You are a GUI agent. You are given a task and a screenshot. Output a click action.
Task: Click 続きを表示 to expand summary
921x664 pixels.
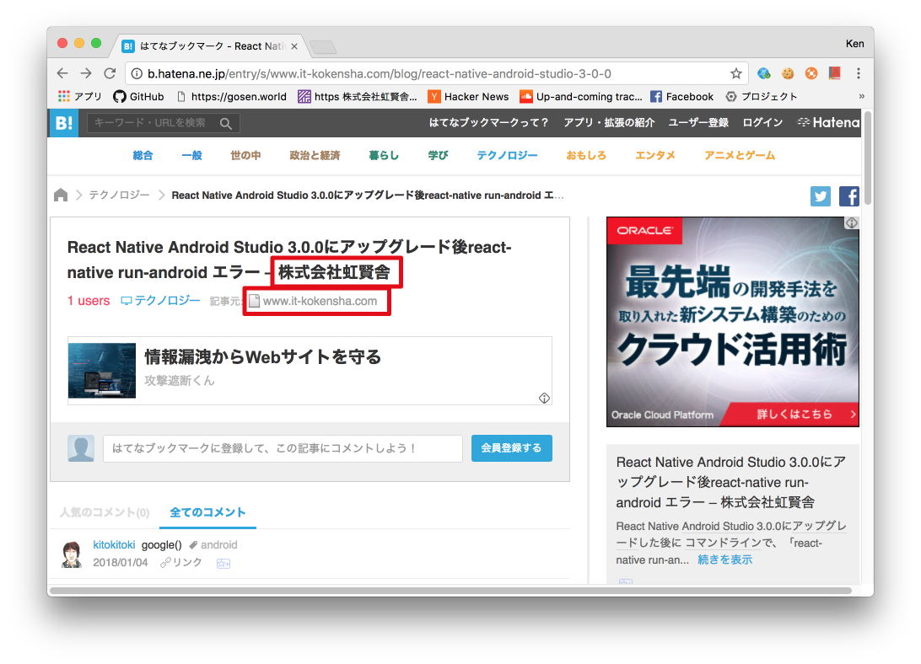pos(724,560)
